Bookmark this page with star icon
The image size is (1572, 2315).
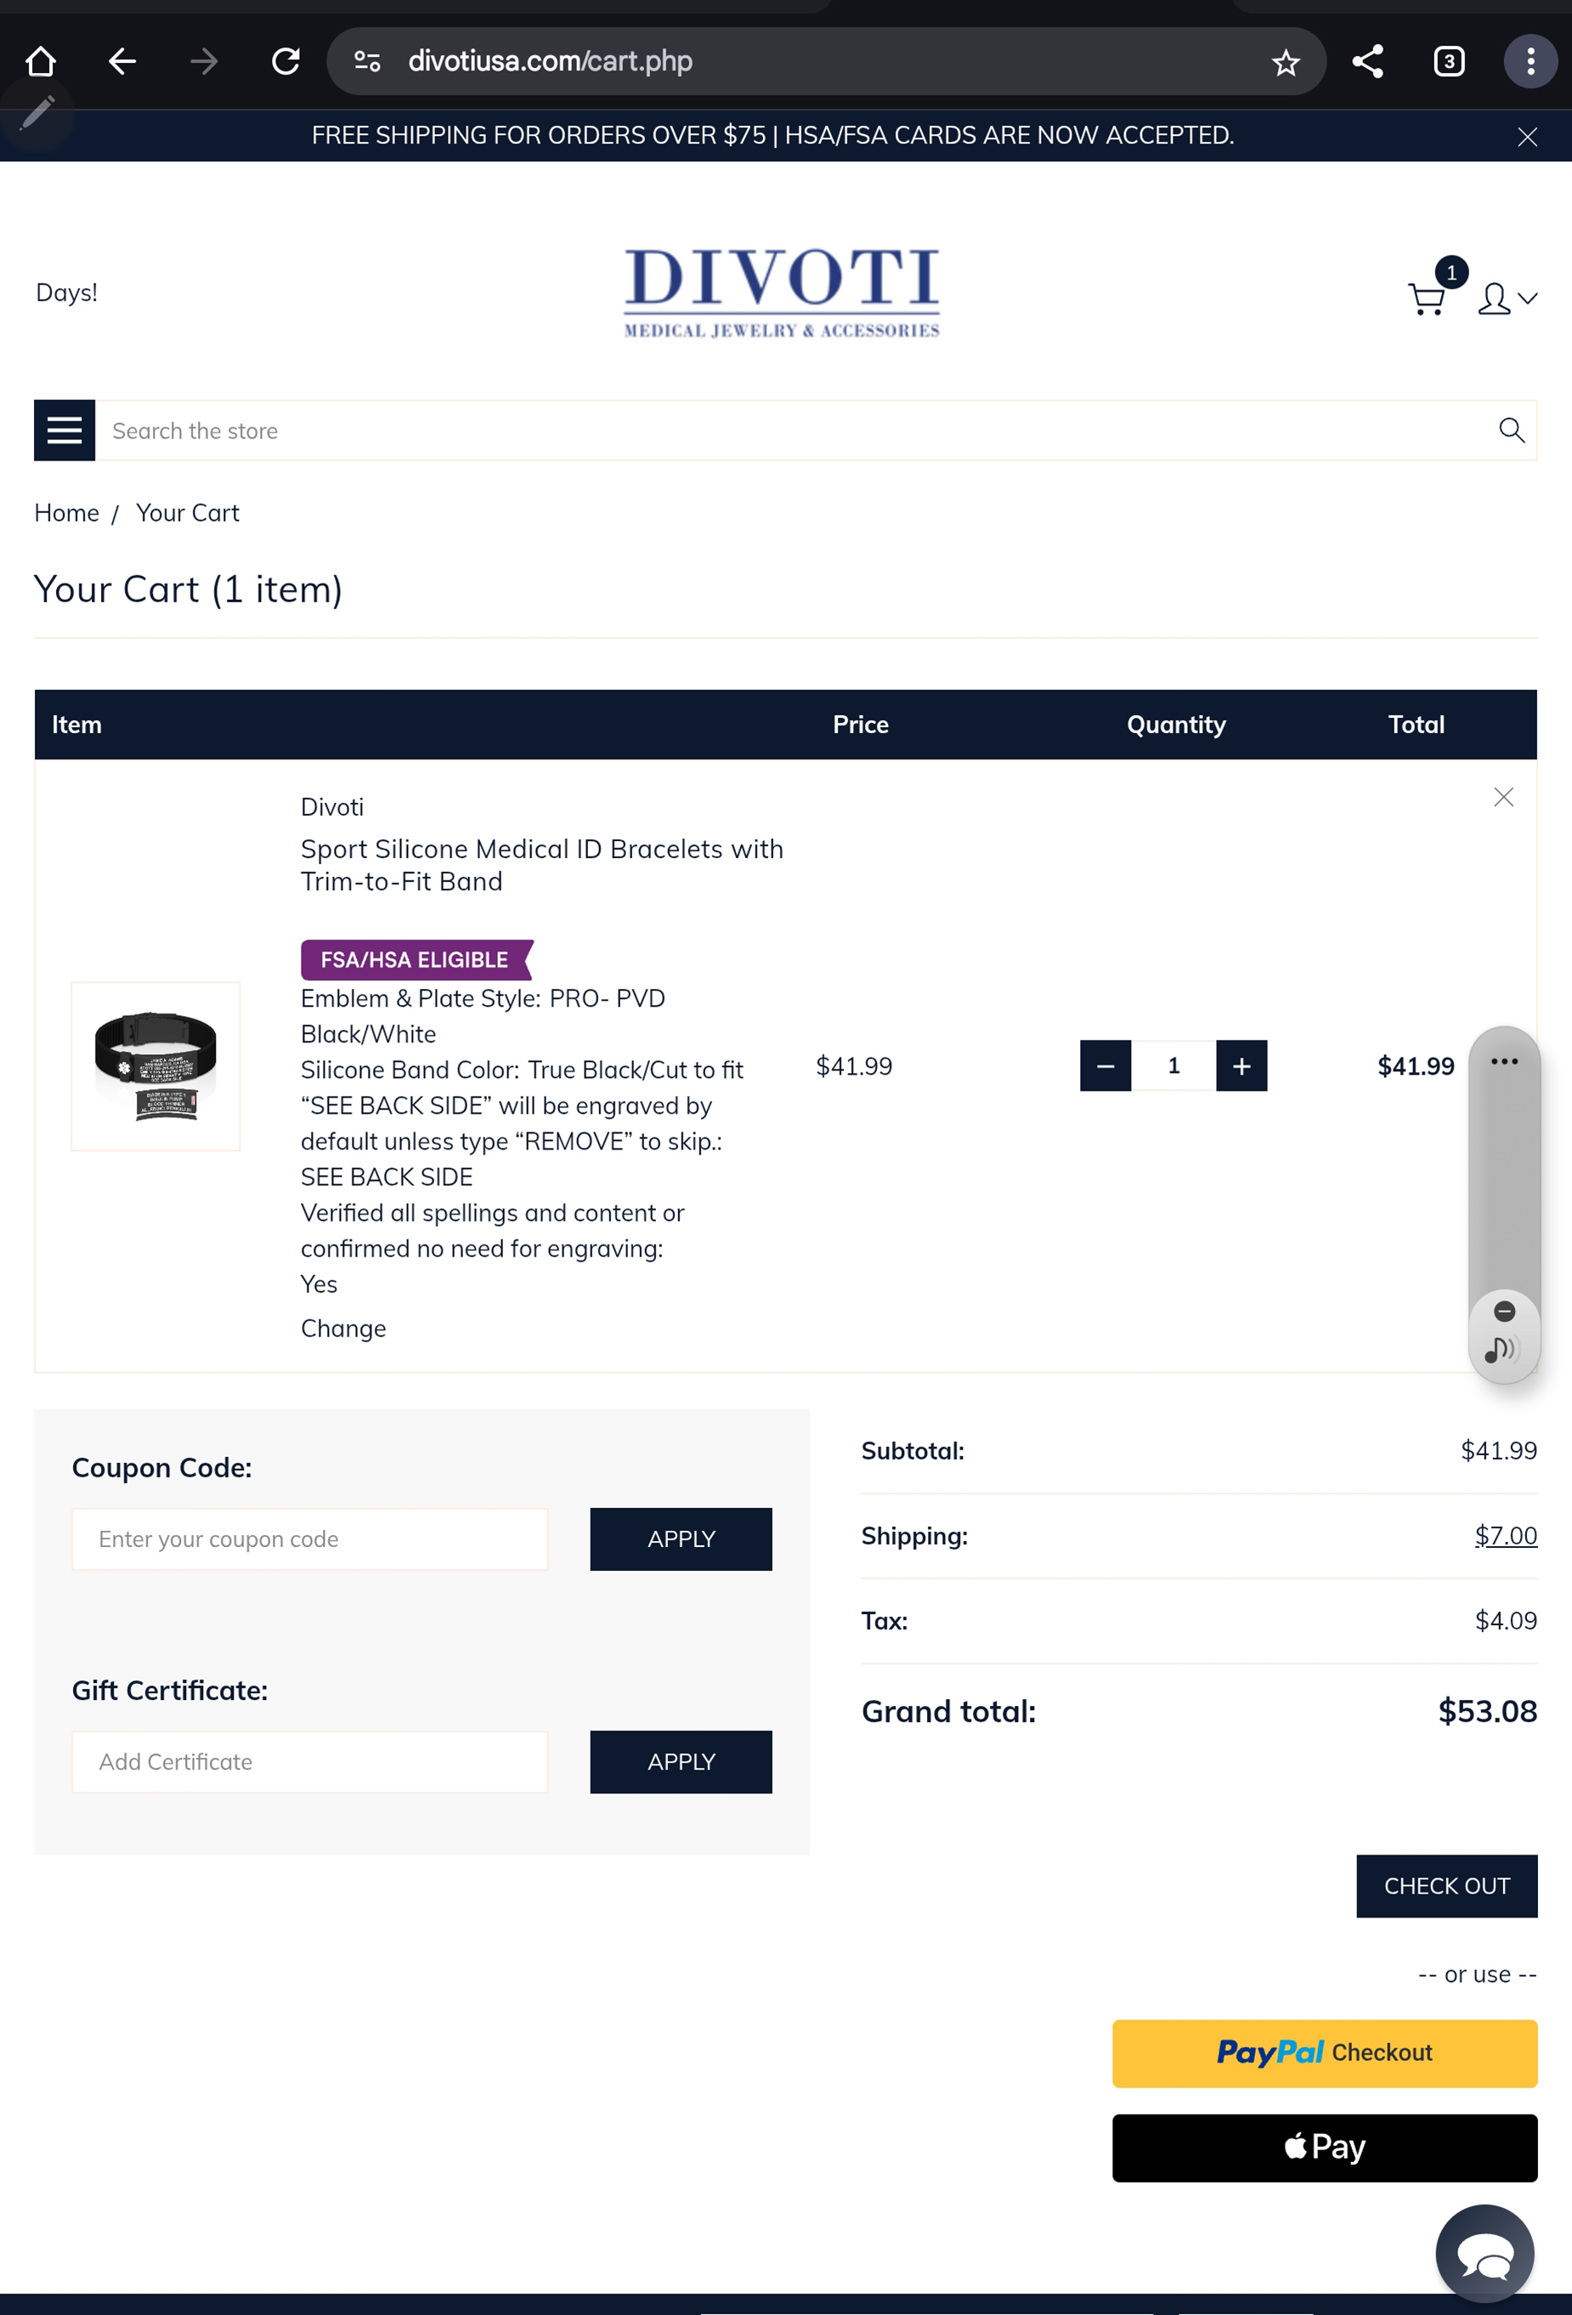point(1285,62)
